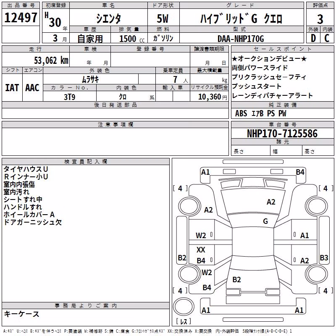Click the note ホイールカバーA

pyautogui.click(x=29, y=215)
